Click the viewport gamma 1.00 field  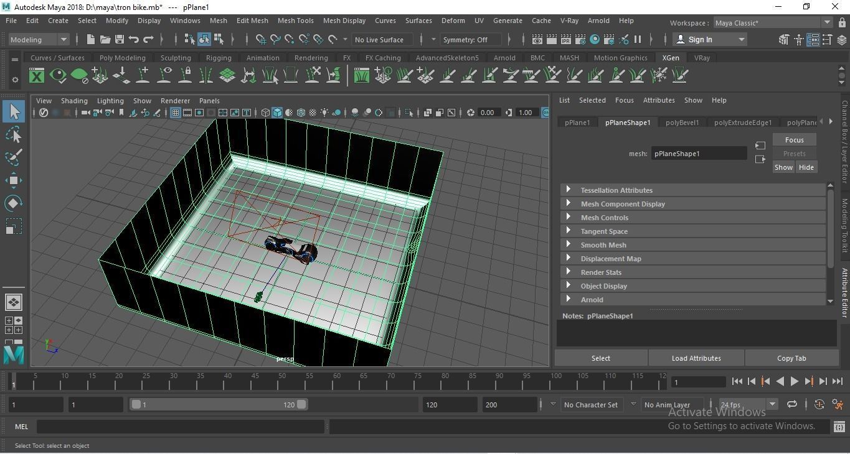click(x=526, y=113)
